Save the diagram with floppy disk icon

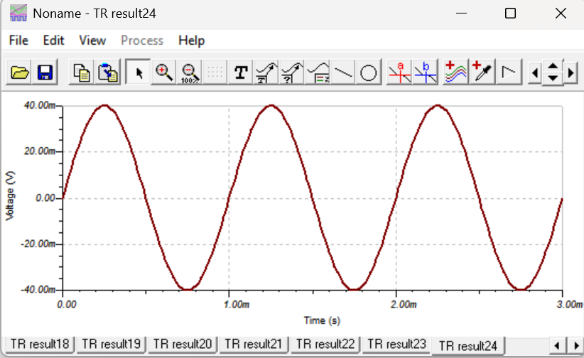45,72
